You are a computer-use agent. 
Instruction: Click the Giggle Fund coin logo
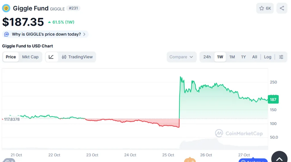6,8
